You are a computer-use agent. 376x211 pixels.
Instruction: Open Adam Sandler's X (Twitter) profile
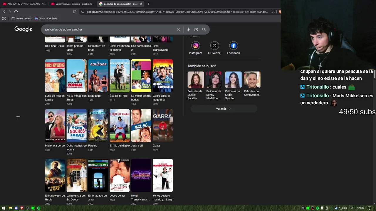(214, 48)
